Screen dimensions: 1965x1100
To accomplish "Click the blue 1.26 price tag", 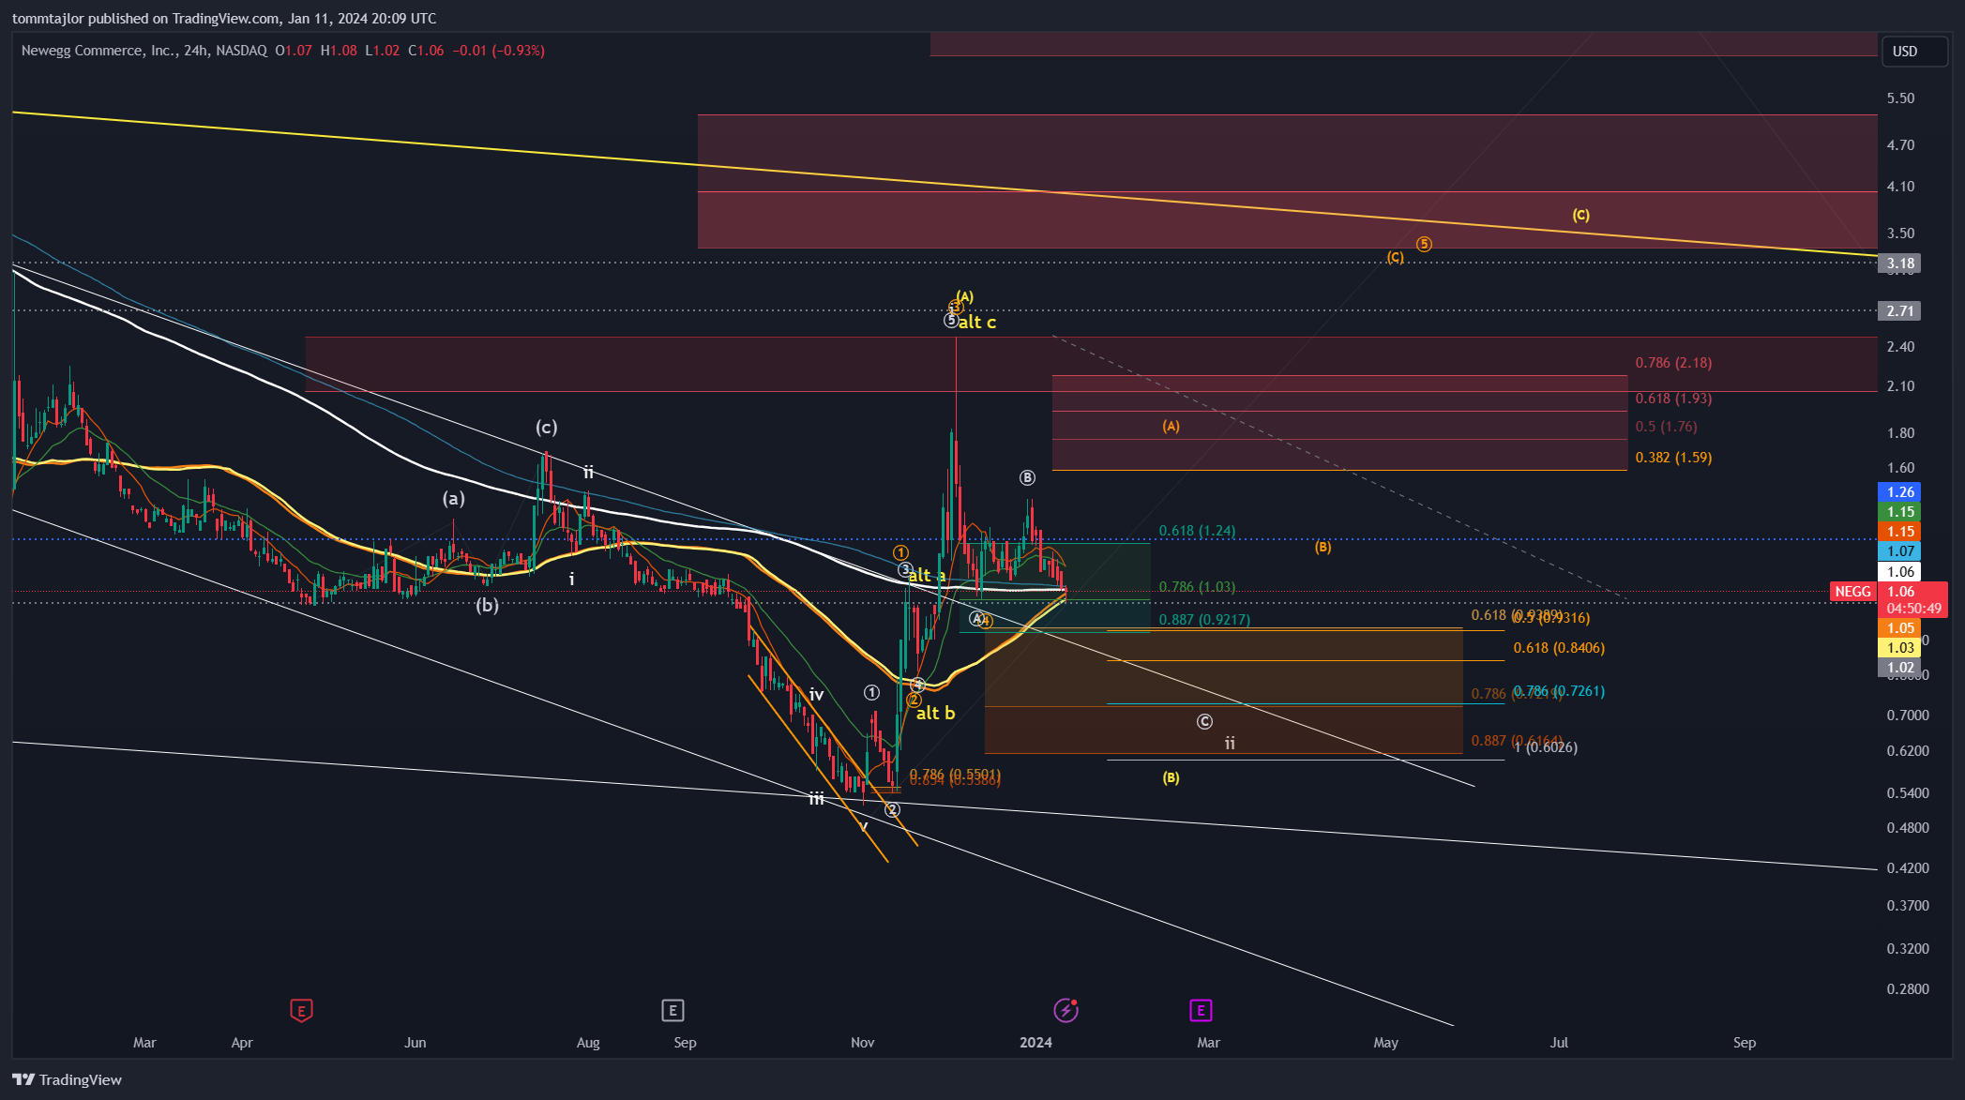I will (x=1900, y=492).
